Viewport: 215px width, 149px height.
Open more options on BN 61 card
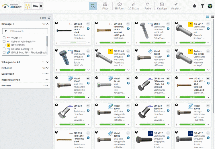(x=168, y=24)
